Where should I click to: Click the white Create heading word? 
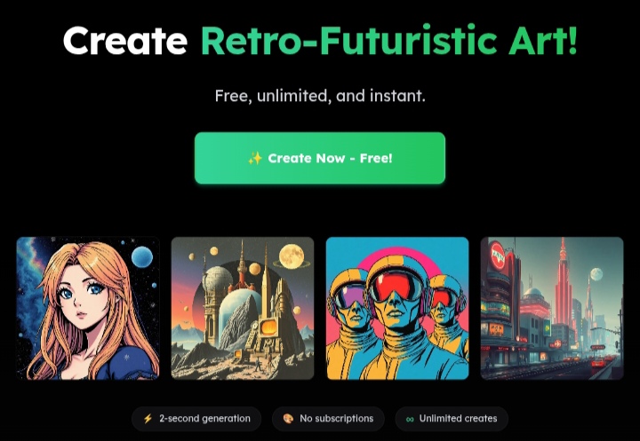pos(125,40)
